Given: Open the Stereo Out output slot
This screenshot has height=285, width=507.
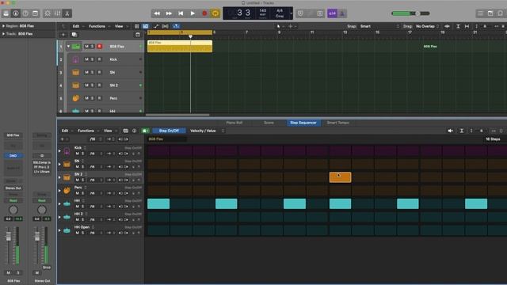Looking at the screenshot, I should tap(13, 188).
